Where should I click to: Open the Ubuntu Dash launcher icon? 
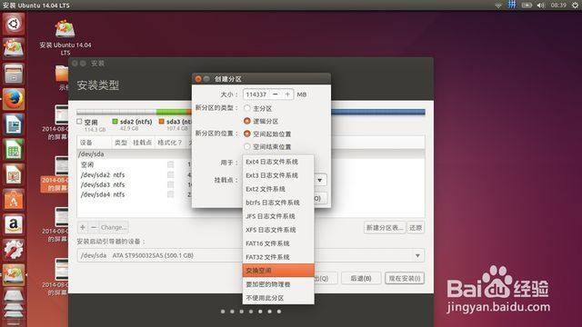pyautogui.click(x=14, y=25)
